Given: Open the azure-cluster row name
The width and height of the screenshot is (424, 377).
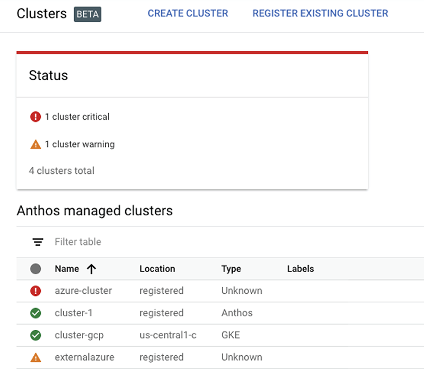Looking at the screenshot, I should pyautogui.click(x=83, y=291).
